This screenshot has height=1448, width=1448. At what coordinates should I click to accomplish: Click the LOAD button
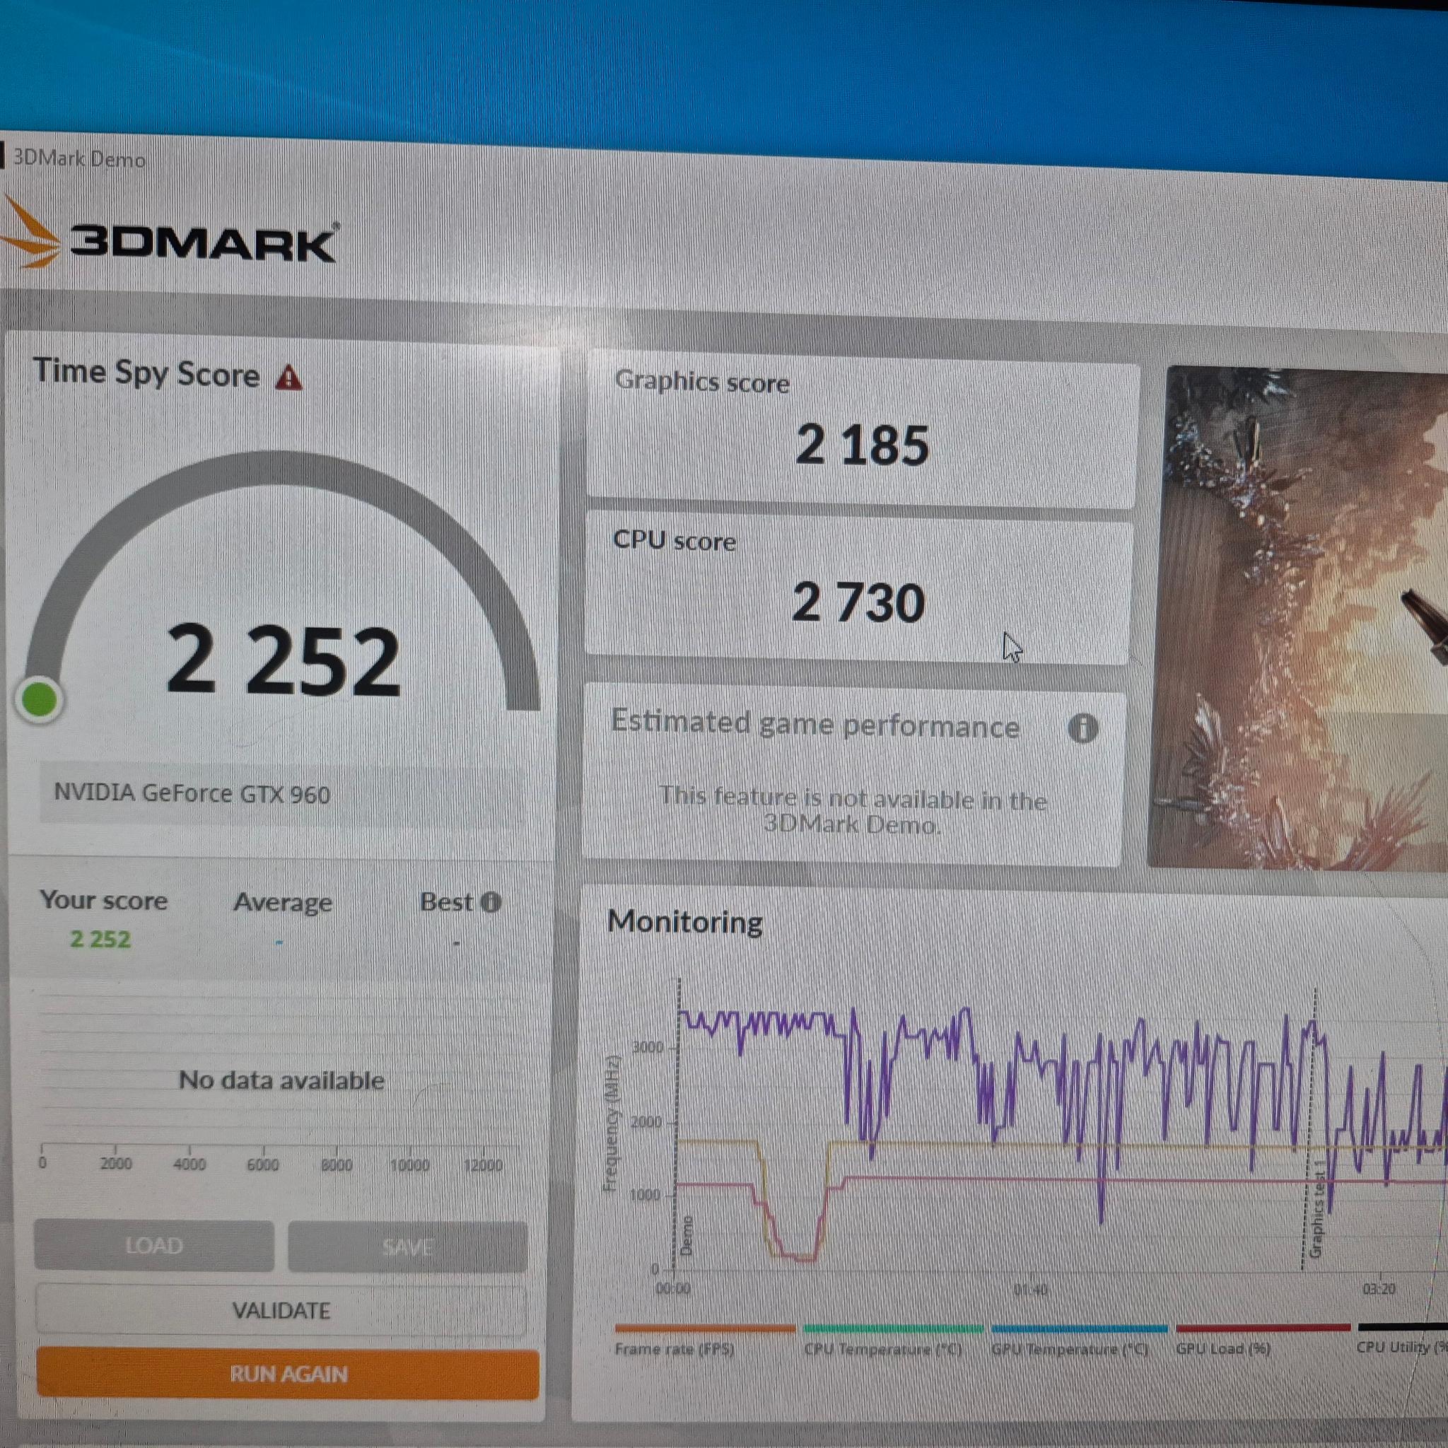[x=153, y=1246]
